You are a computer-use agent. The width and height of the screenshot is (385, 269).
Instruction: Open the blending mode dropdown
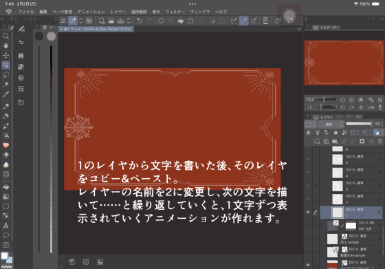point(331,125)
